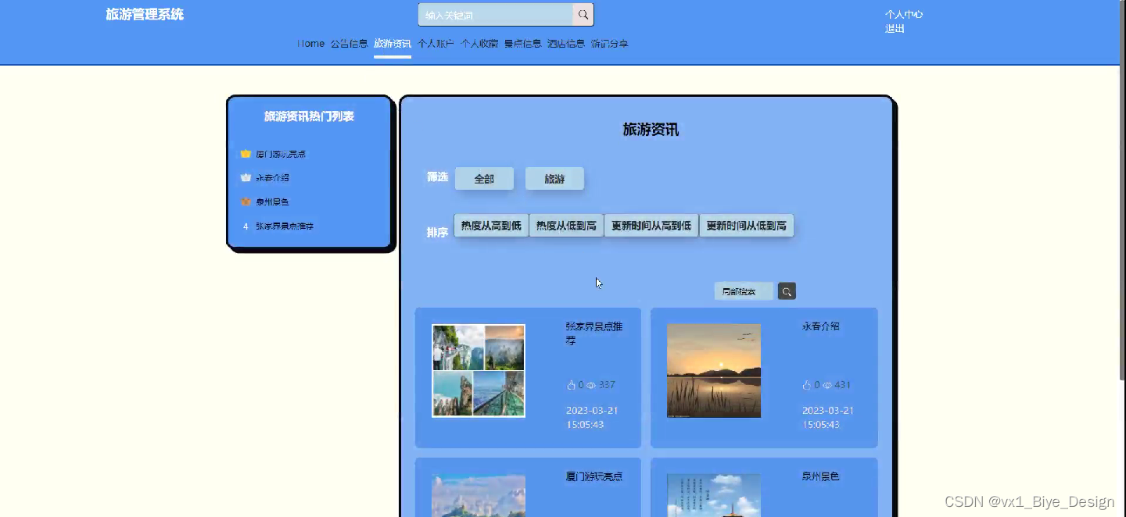
Task: Open the Home navigation item
Action: (310, 44)
